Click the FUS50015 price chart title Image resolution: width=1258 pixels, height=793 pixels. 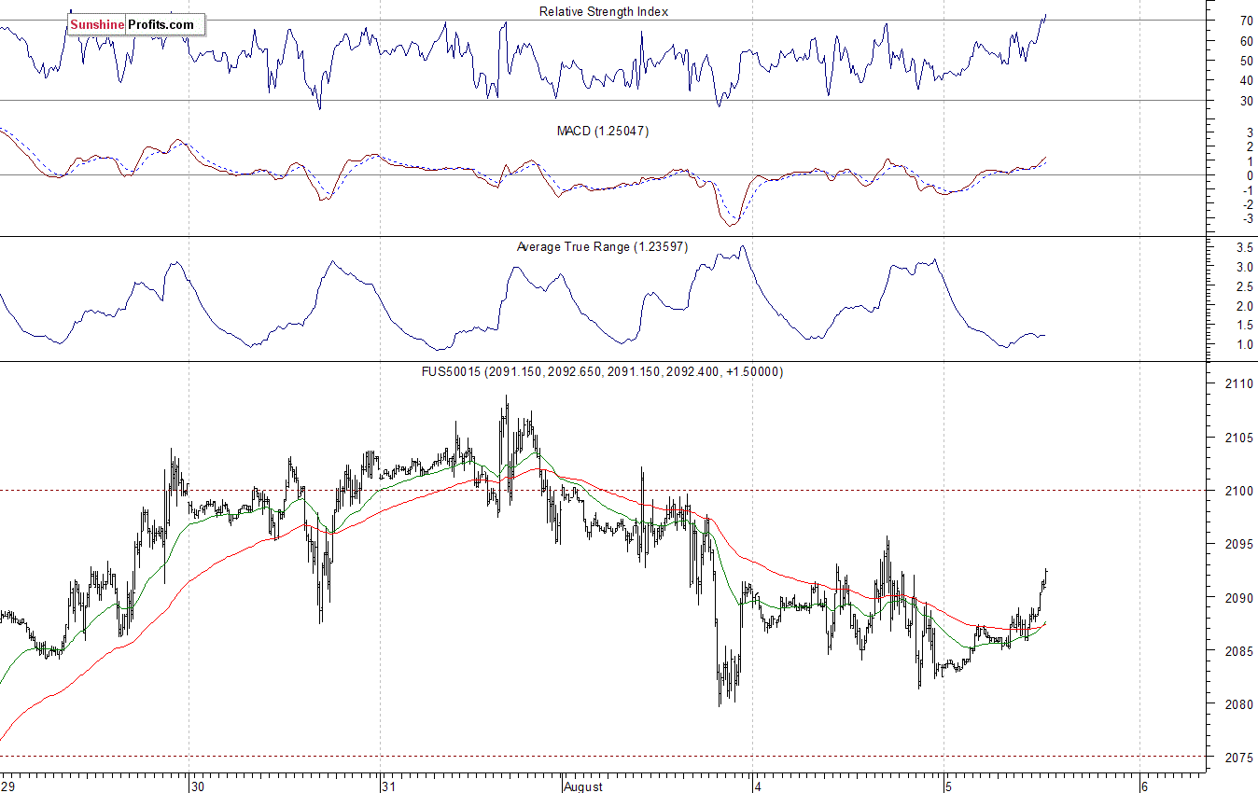point(603,371)
